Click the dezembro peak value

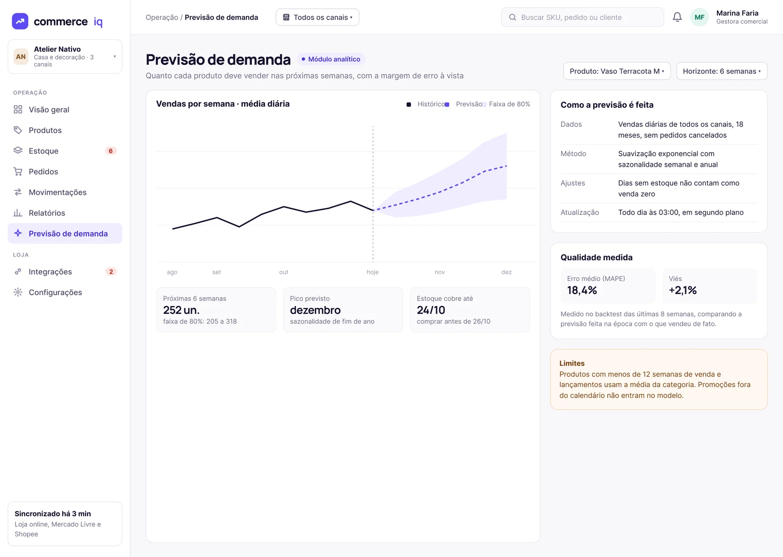tap(315, 310)
